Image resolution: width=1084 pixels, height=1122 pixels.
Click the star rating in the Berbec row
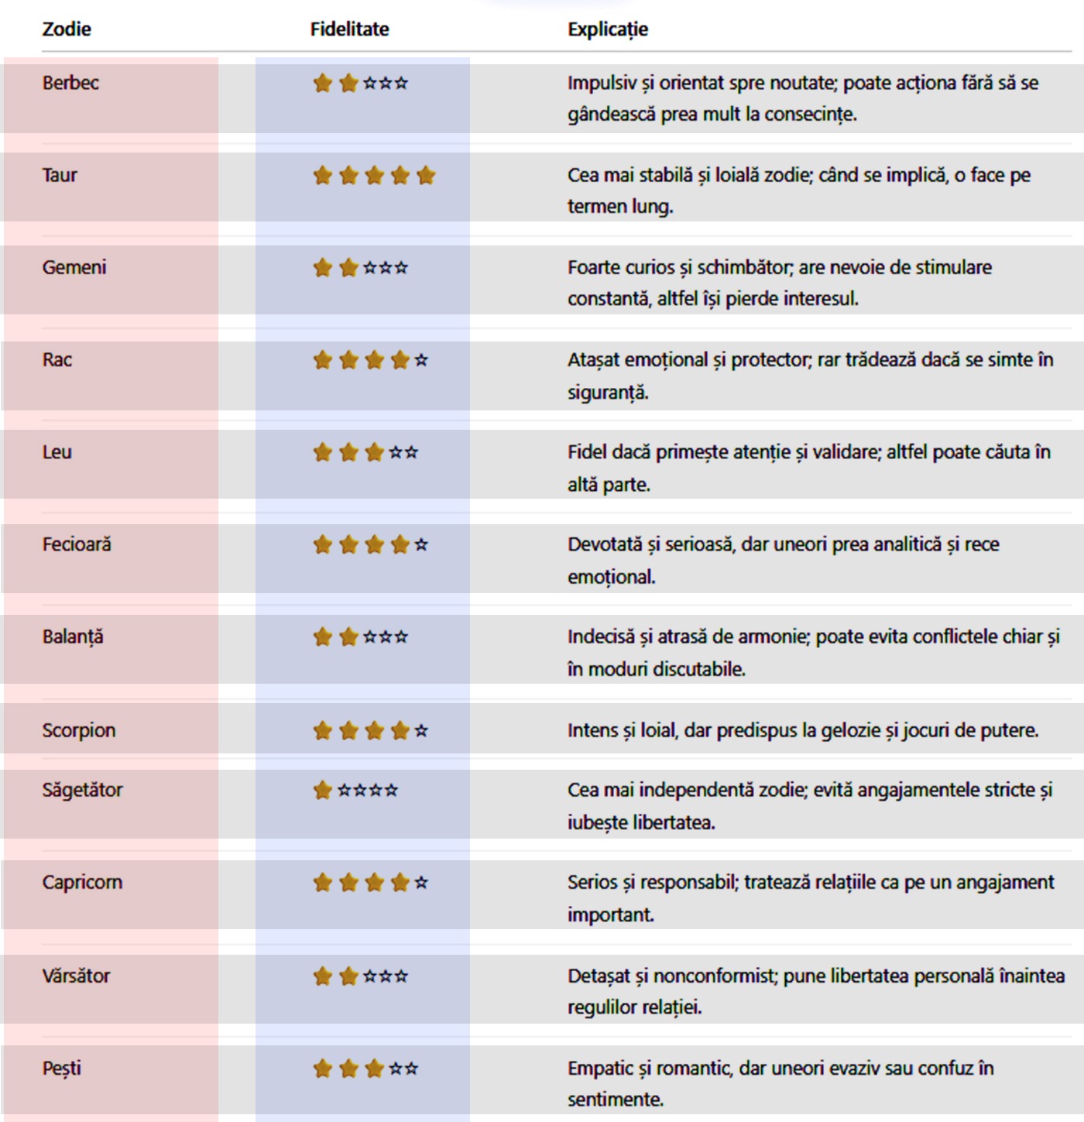point(361,83)
